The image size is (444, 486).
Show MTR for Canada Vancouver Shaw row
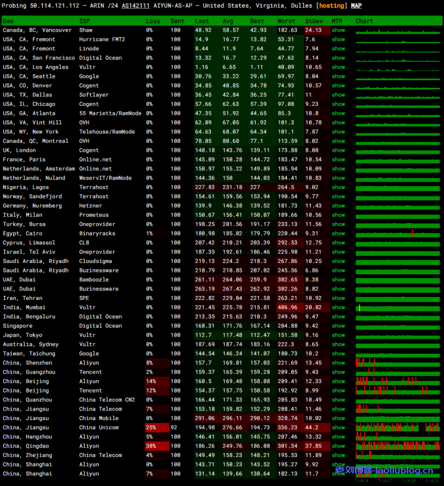tap(338, 30)
